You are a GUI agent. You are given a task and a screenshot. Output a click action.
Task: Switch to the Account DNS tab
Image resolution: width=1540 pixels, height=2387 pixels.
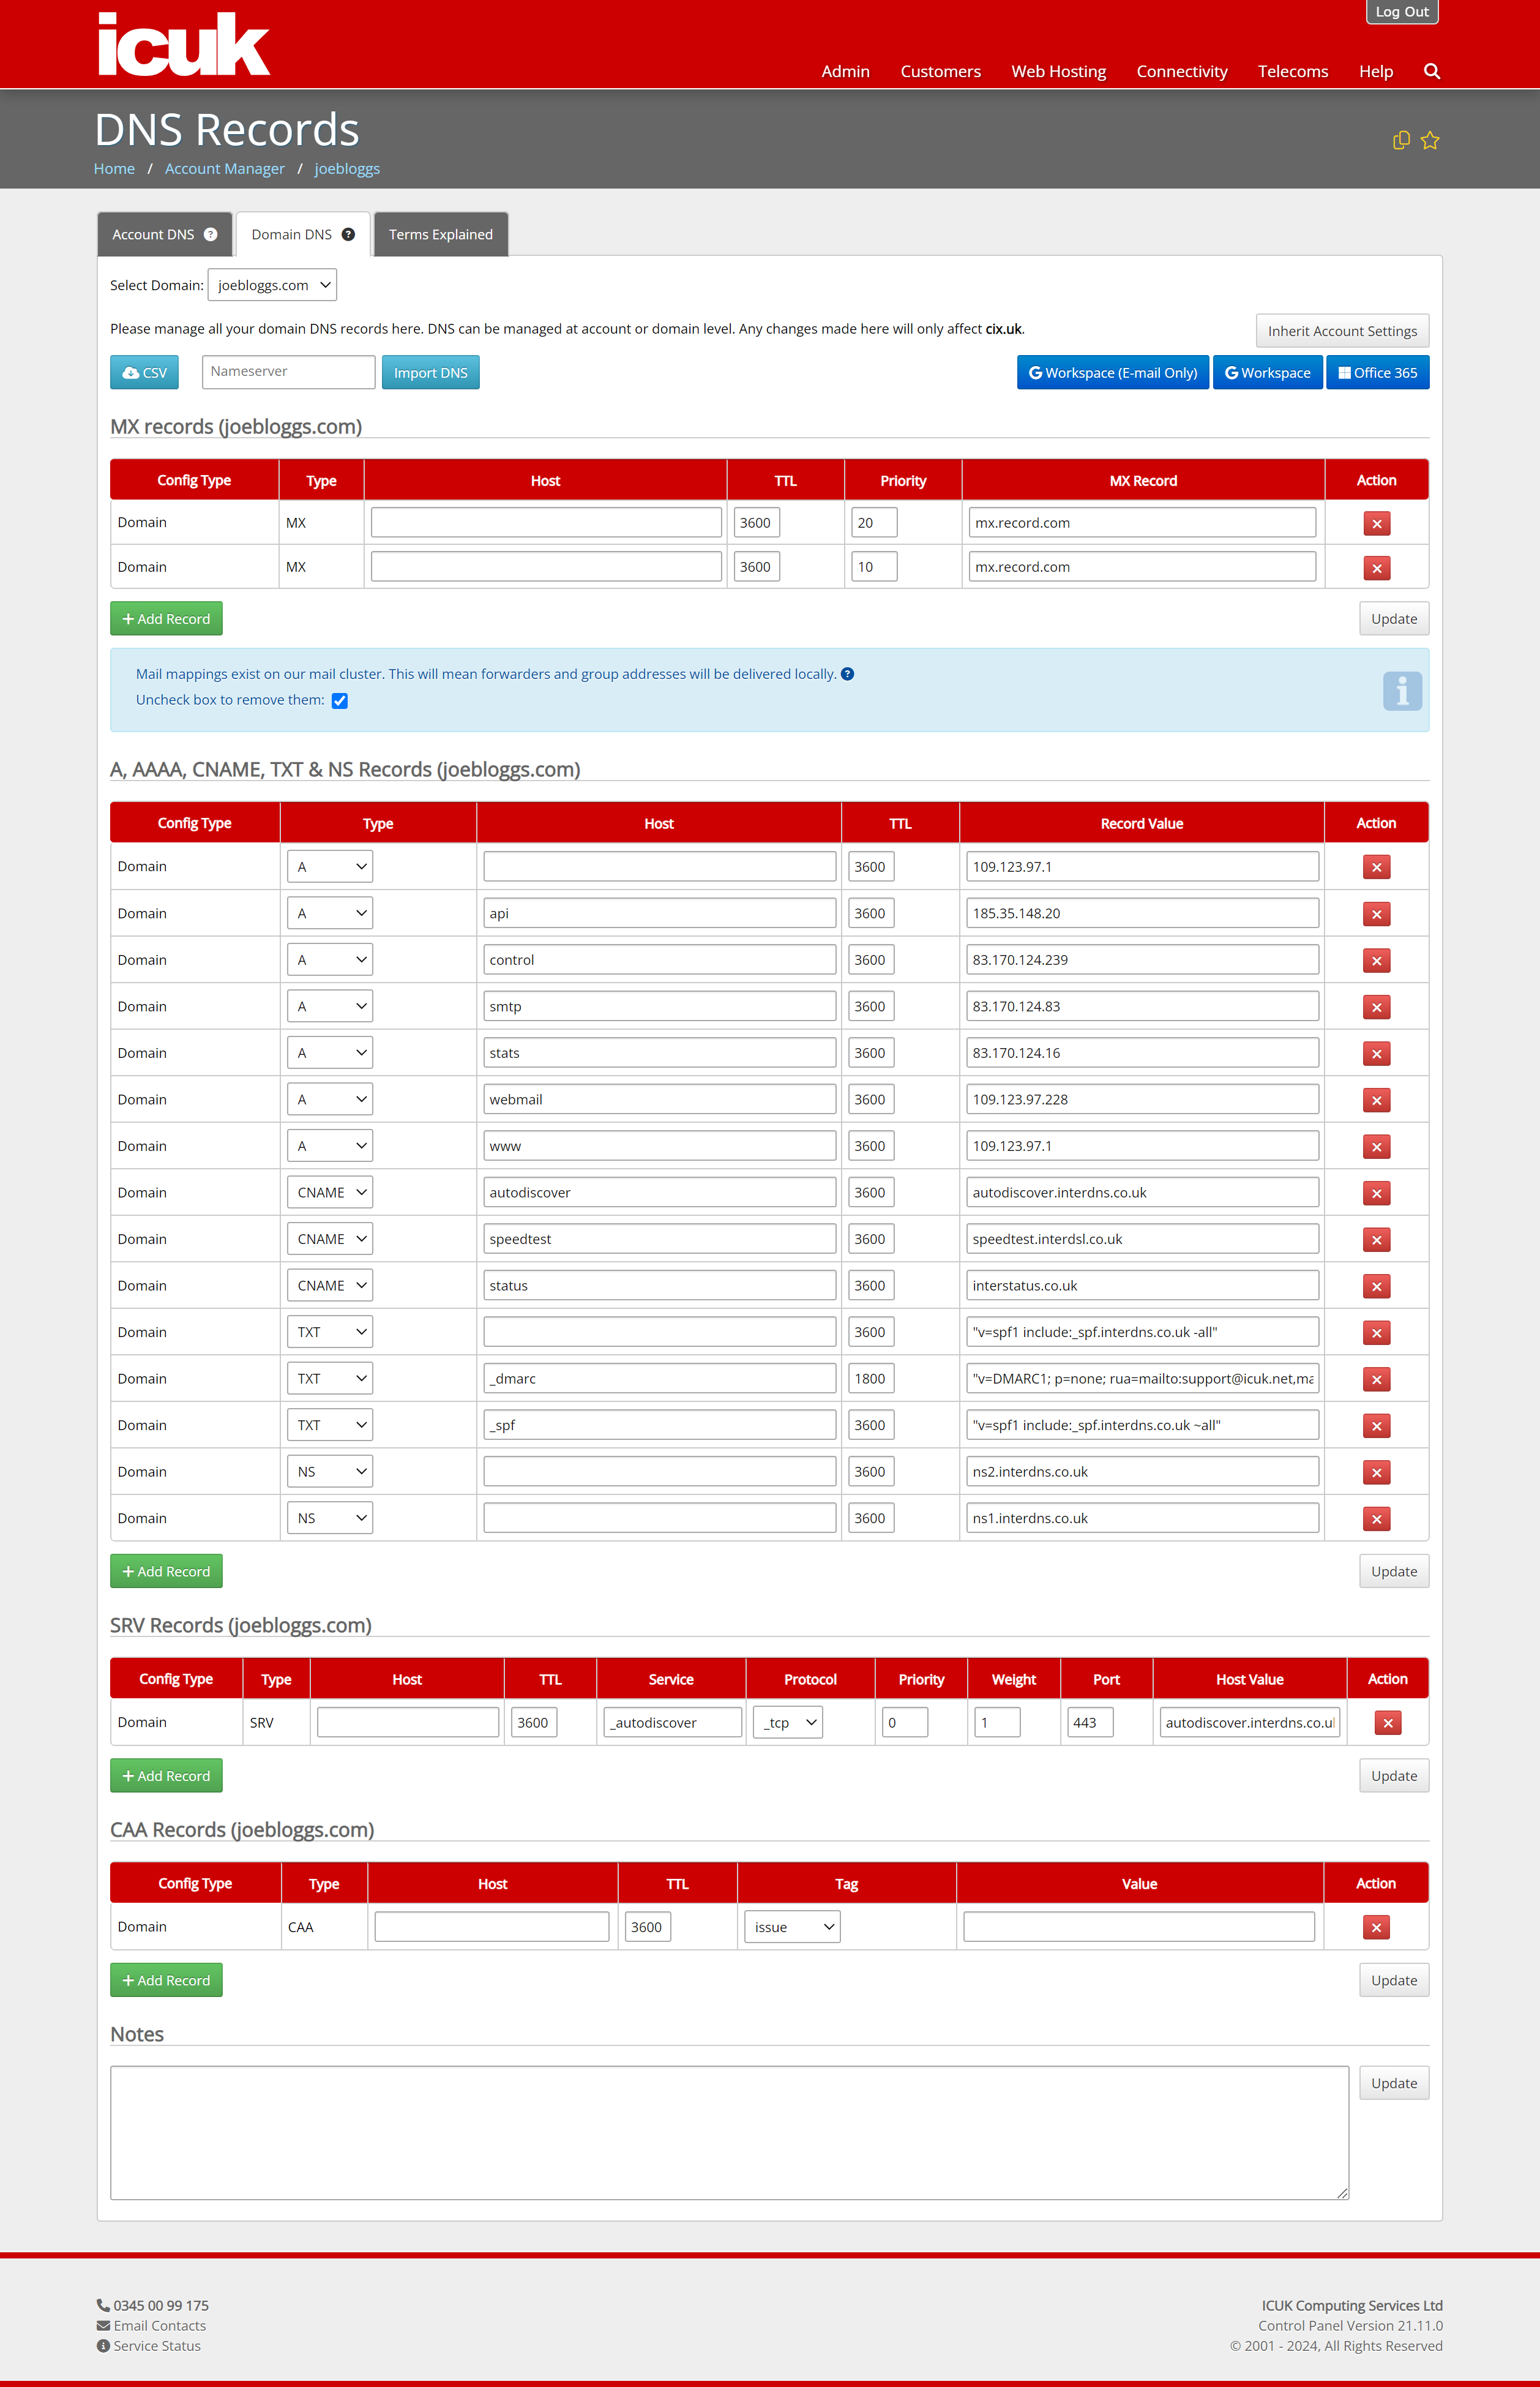point(164,234)
